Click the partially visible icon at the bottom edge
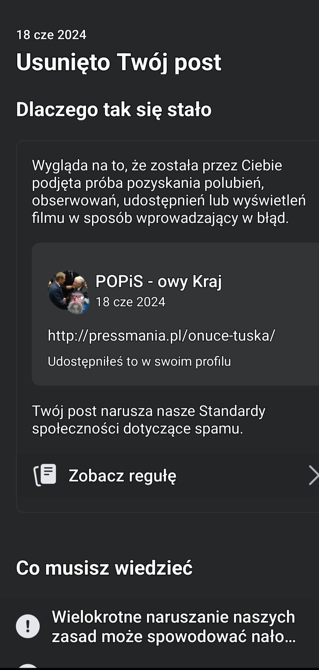The height and width of the screenshot is (670, 319). click(x=28, y=666)
